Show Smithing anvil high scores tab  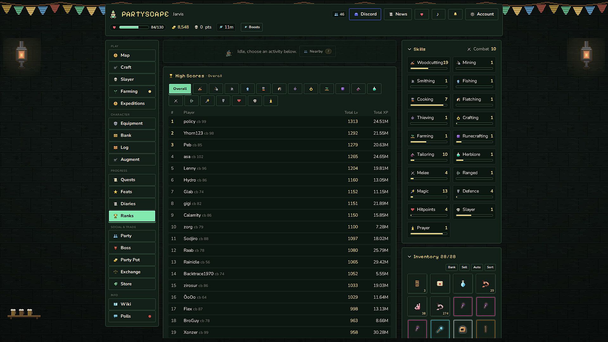click(x=231, y=89)
